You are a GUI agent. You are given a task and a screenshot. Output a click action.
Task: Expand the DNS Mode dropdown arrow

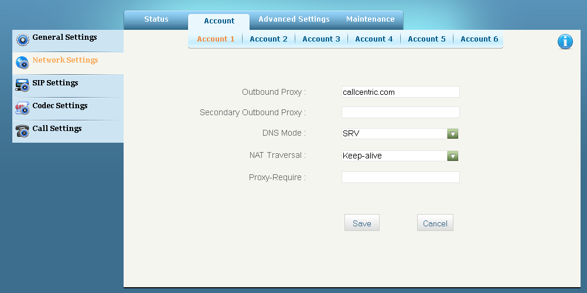[x=453, y=133]
